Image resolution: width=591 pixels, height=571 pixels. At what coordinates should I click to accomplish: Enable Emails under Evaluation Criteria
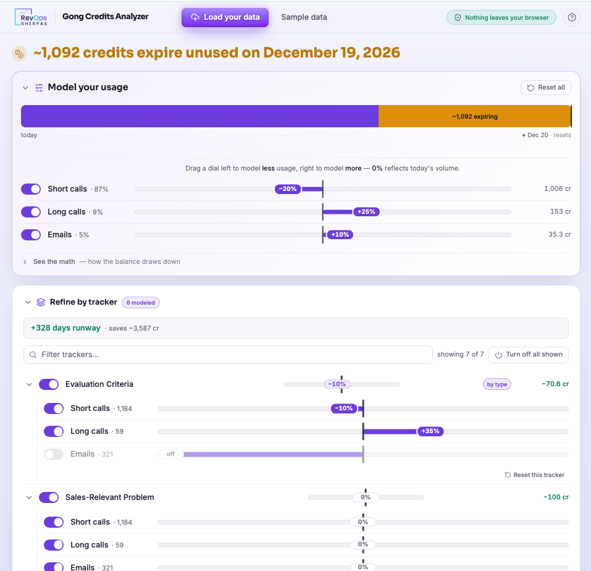coord(54,454)
